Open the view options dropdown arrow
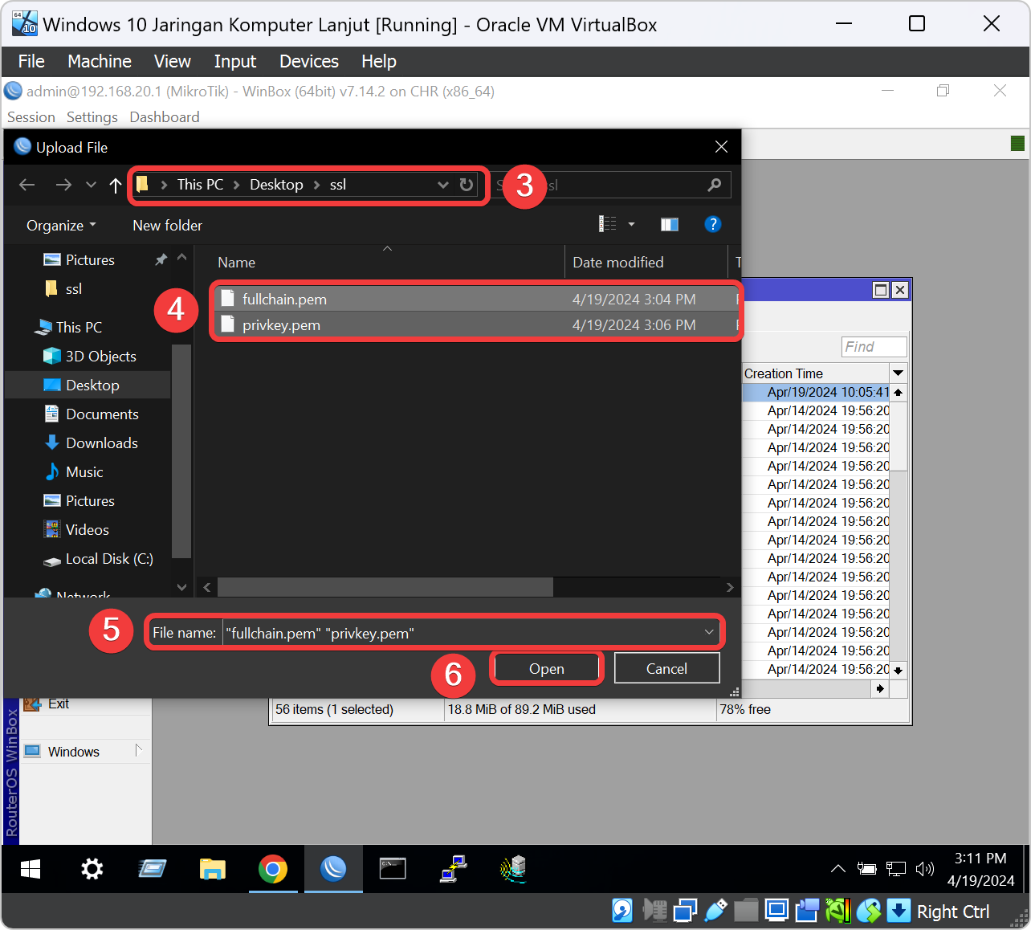The width and height of the screenshot is (1031, 930). point(631,224)
